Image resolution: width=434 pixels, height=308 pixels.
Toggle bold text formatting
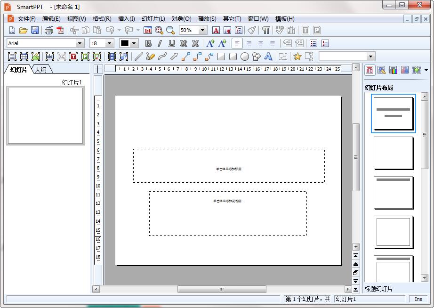tap(148, 43)
